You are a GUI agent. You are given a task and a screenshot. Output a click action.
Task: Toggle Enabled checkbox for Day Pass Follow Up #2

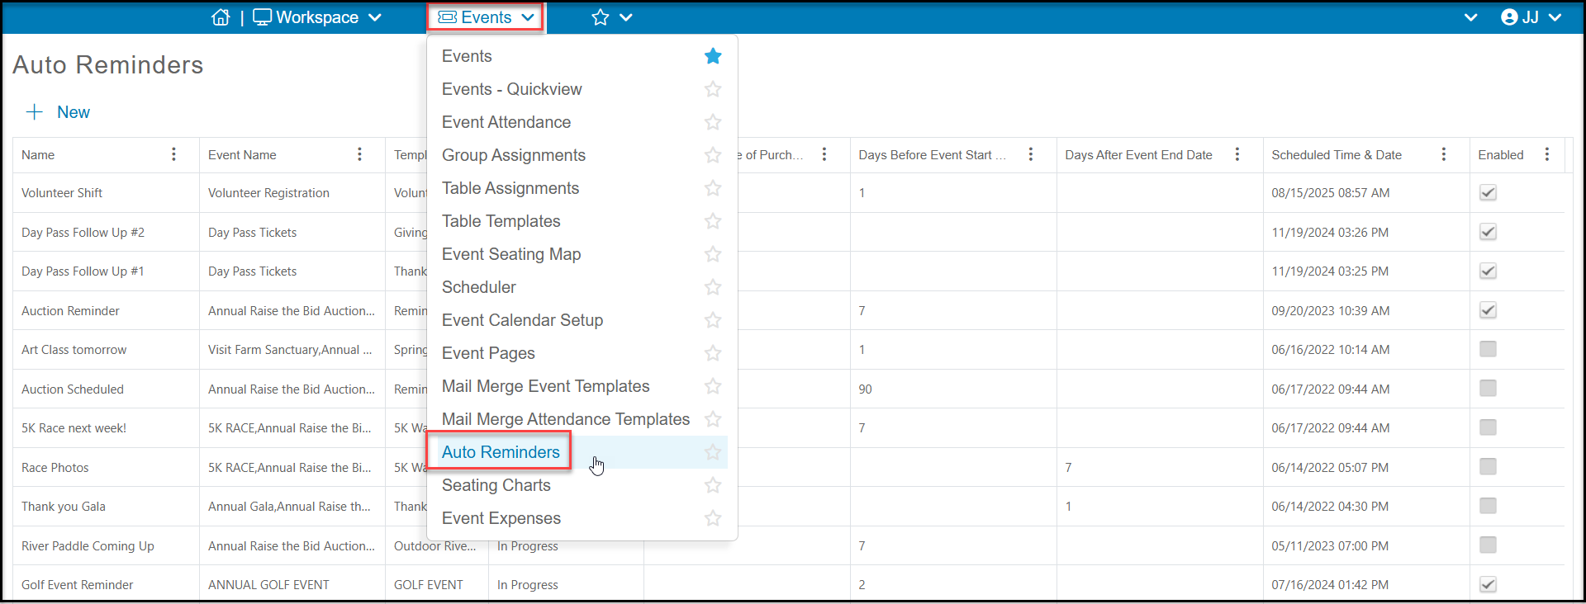1488,232
